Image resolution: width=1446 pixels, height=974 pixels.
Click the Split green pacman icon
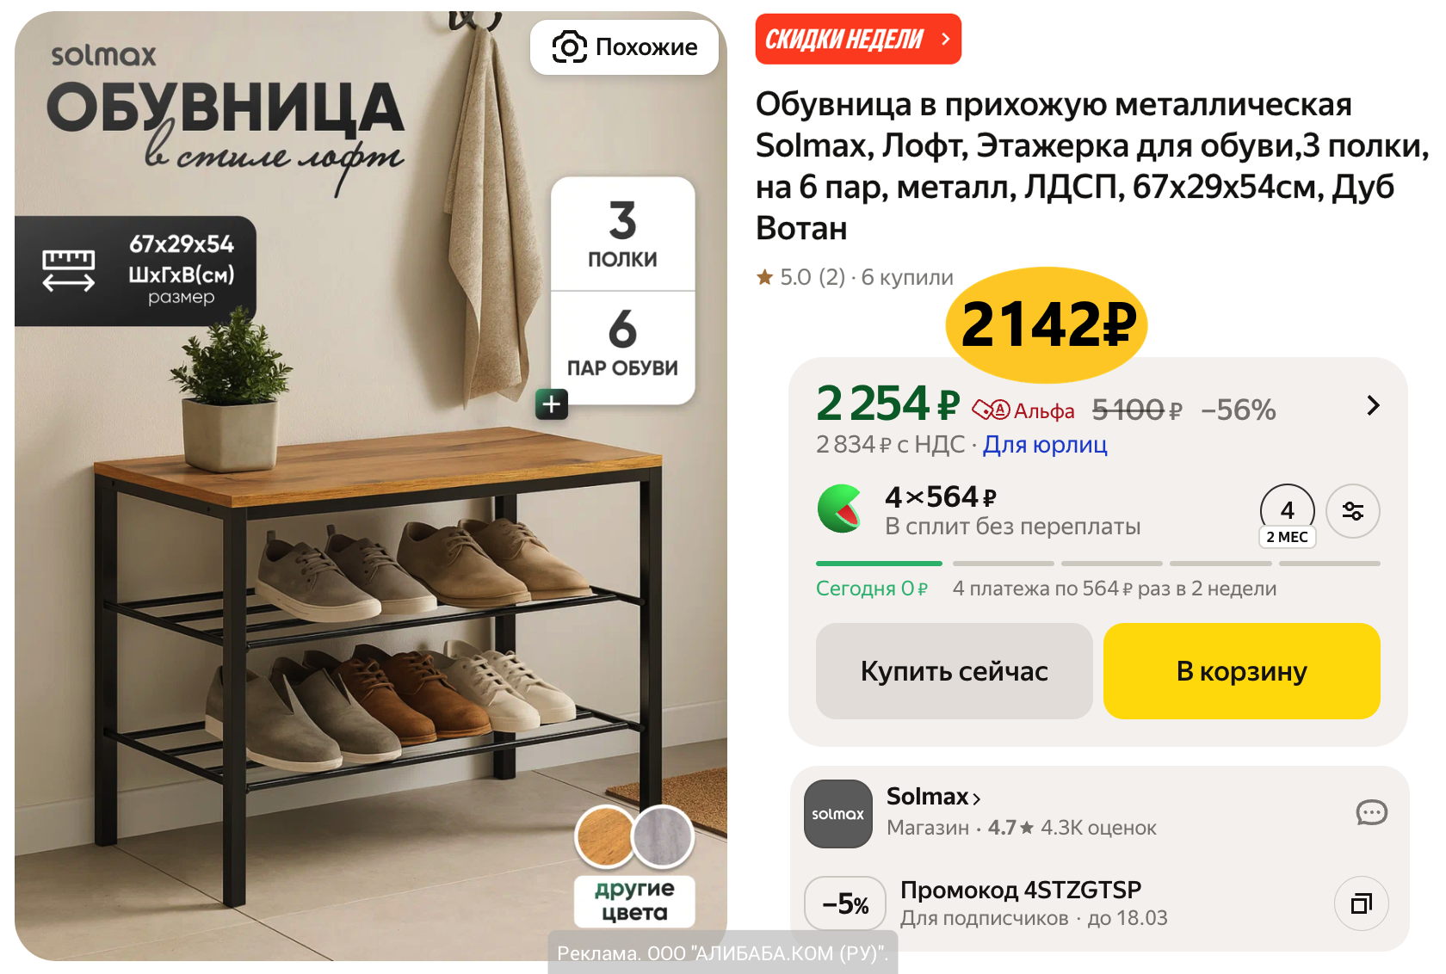[840, 509]
